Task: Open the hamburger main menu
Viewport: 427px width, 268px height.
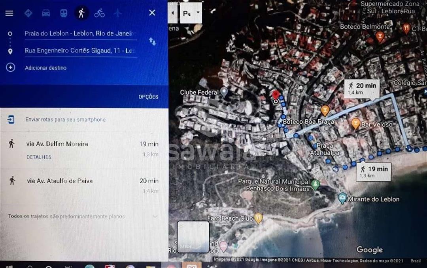Action: coord(9,13)
